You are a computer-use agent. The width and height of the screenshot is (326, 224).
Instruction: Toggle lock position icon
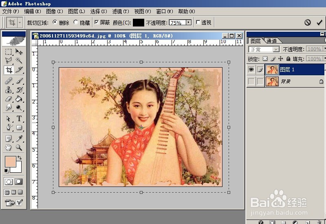[x=281, y=59]
